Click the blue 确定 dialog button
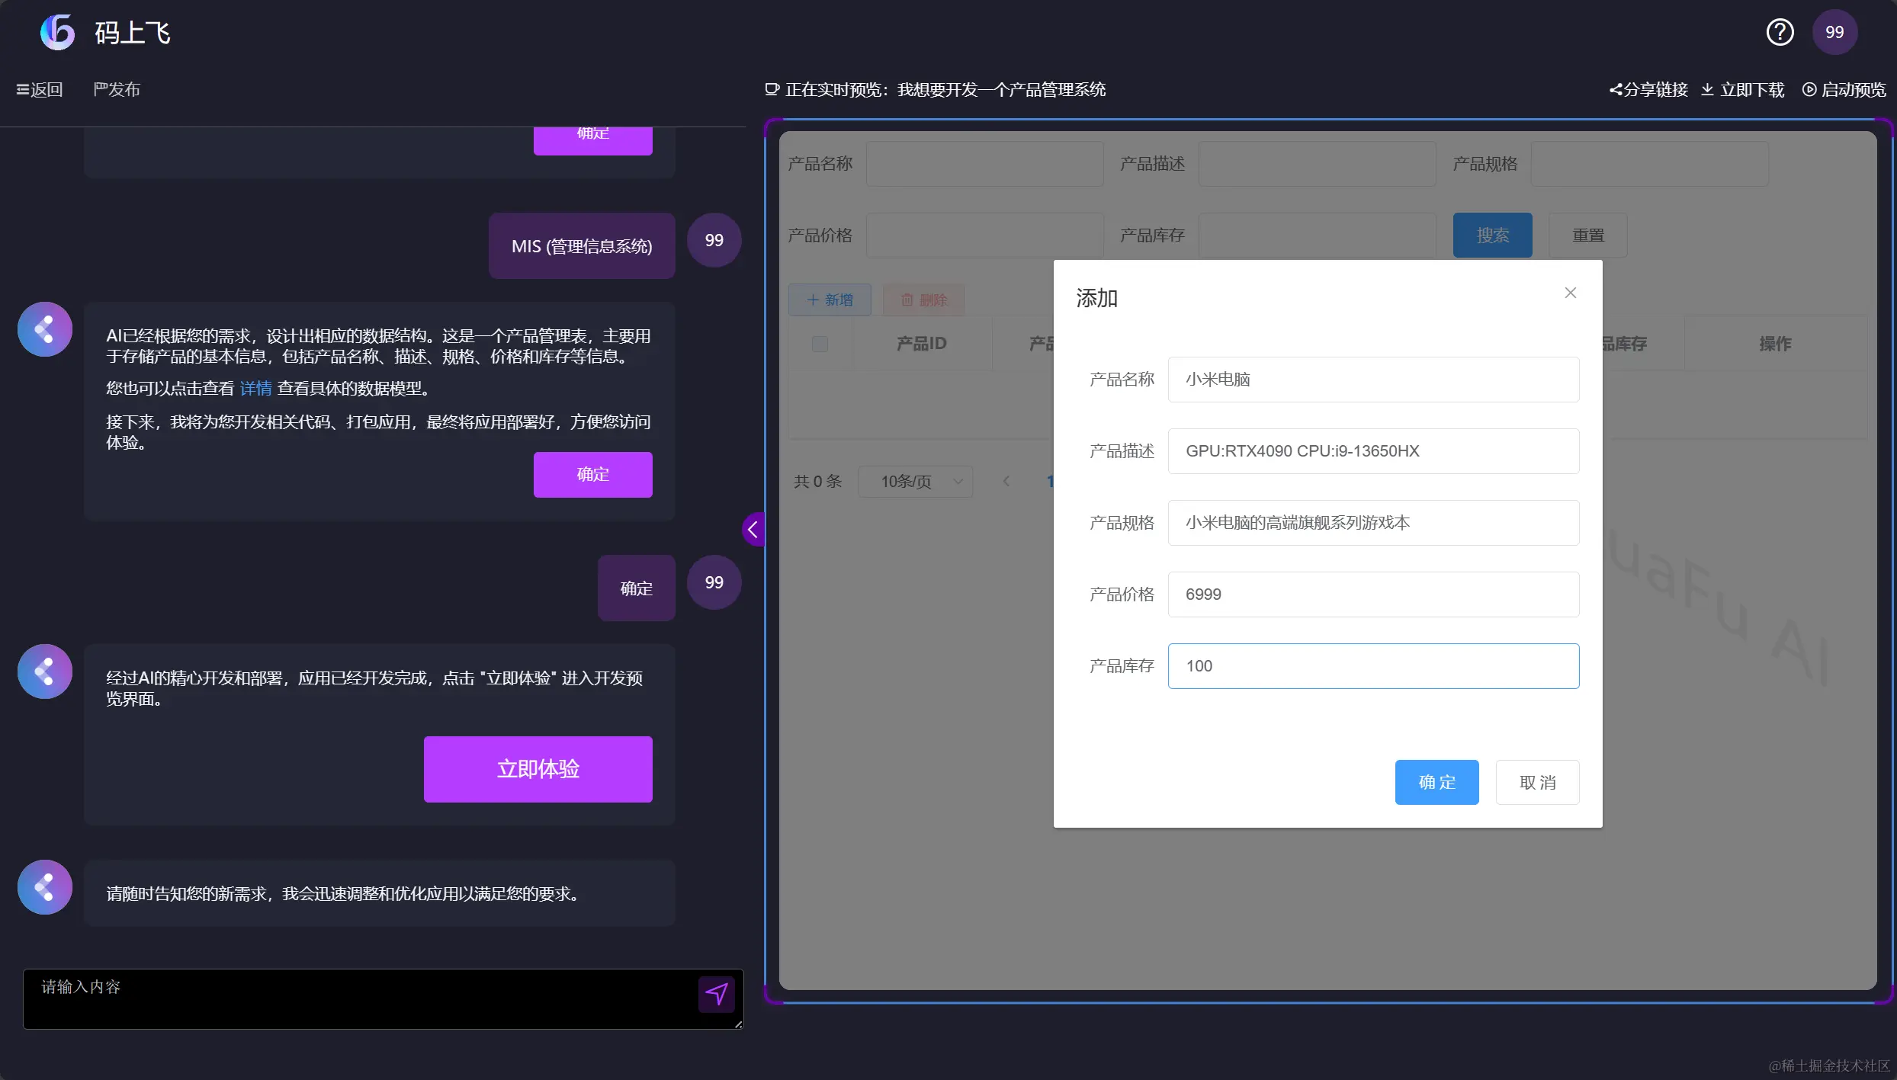 (x=1436, y=782)
